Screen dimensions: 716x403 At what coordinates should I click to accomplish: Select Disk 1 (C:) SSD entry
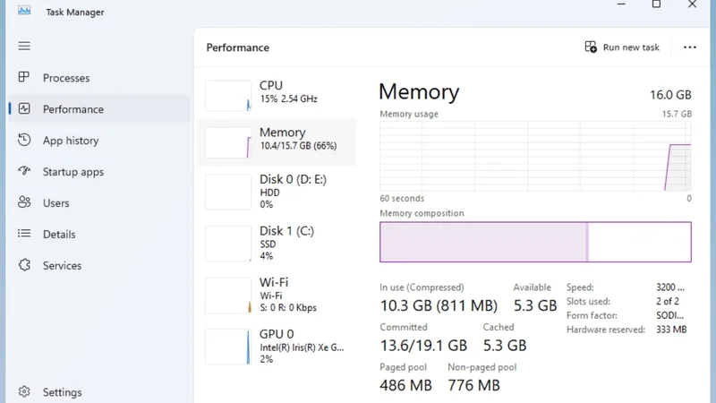277,243
